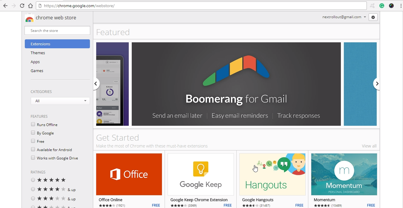Viewport: 403px width, 208px height.
Task: Switch to the Themes section
Action: (38, 53)
